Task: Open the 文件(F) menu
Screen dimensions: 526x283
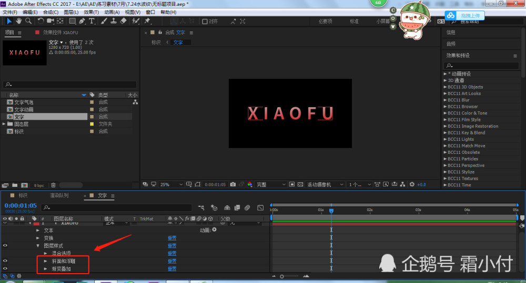Action: 9,12
